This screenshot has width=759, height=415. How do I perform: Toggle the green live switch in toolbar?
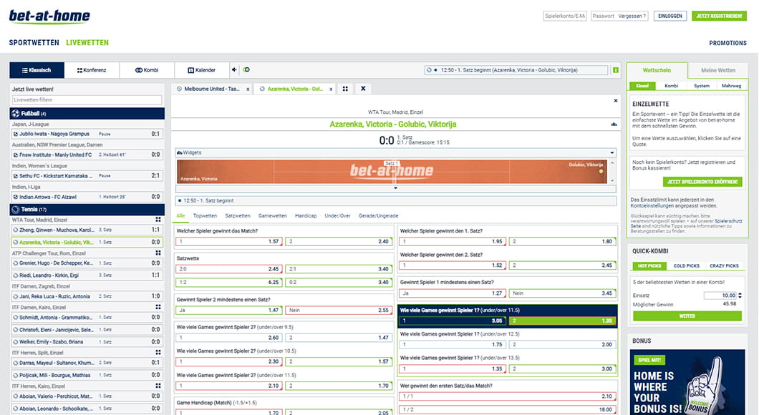coord(246,69)
